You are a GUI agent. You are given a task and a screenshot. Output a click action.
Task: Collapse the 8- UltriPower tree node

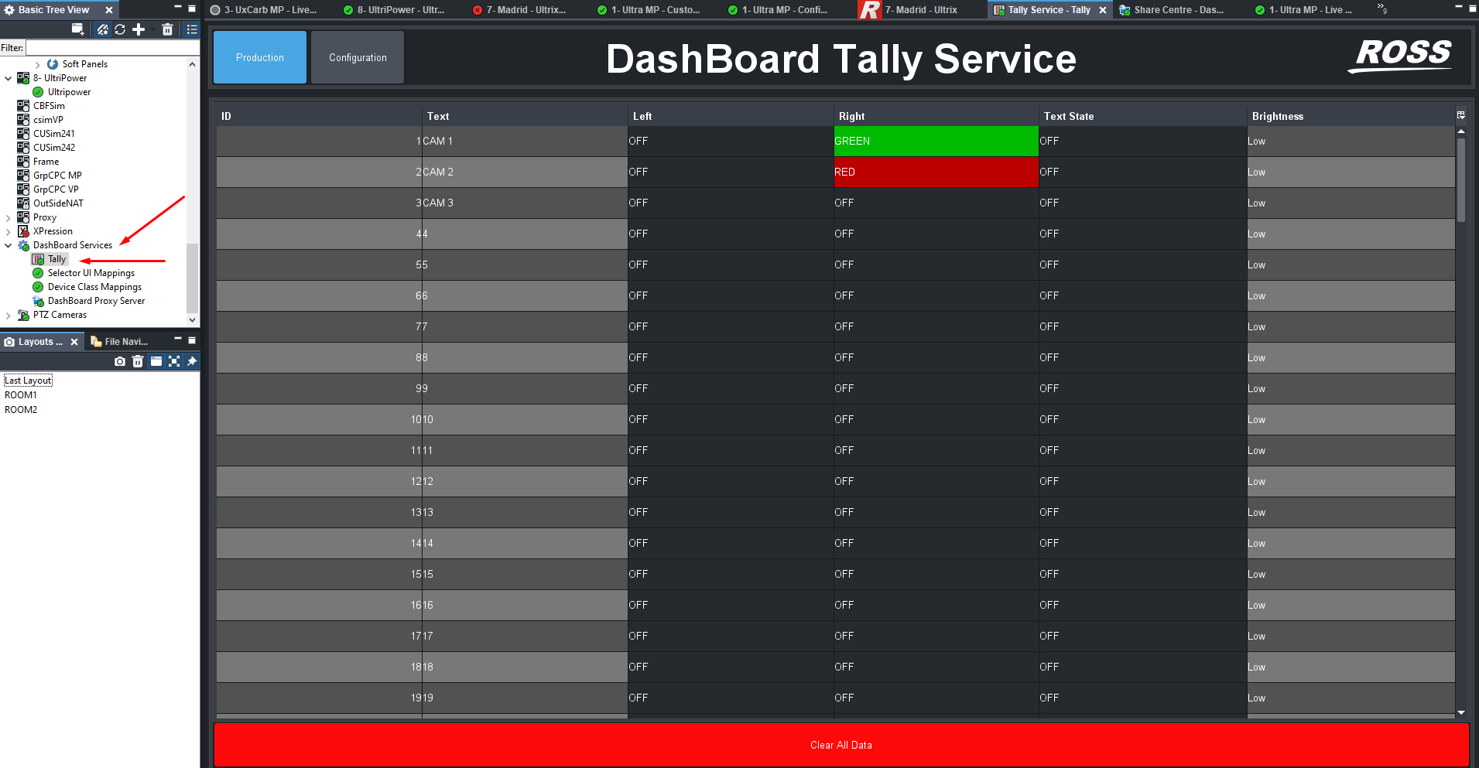[x=9, y=78]
